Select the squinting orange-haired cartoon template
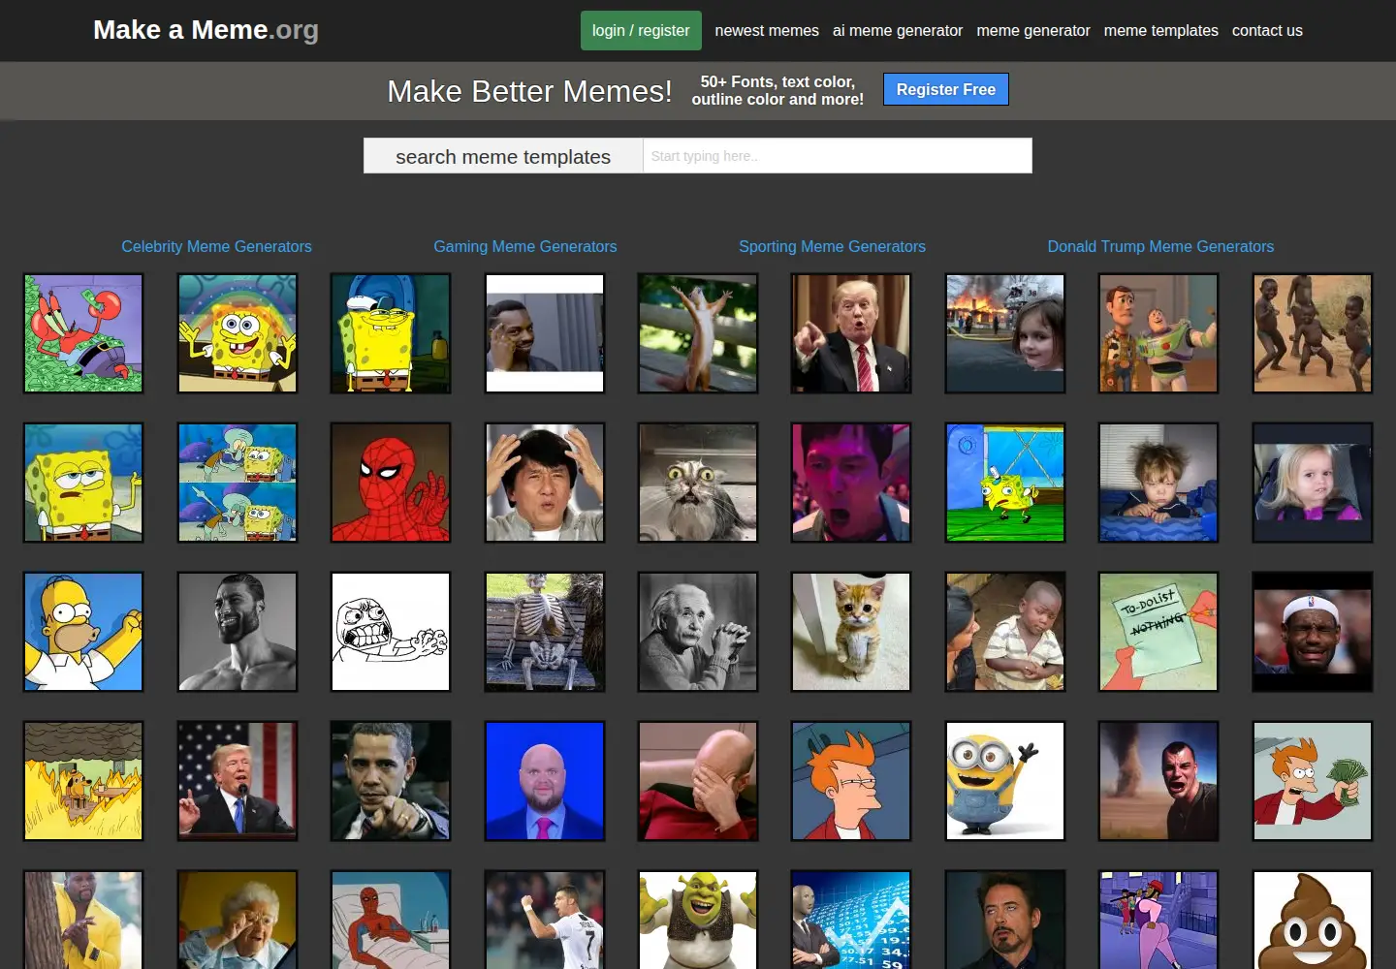This screenshot has height=969, width=1396. pos(851,781)
